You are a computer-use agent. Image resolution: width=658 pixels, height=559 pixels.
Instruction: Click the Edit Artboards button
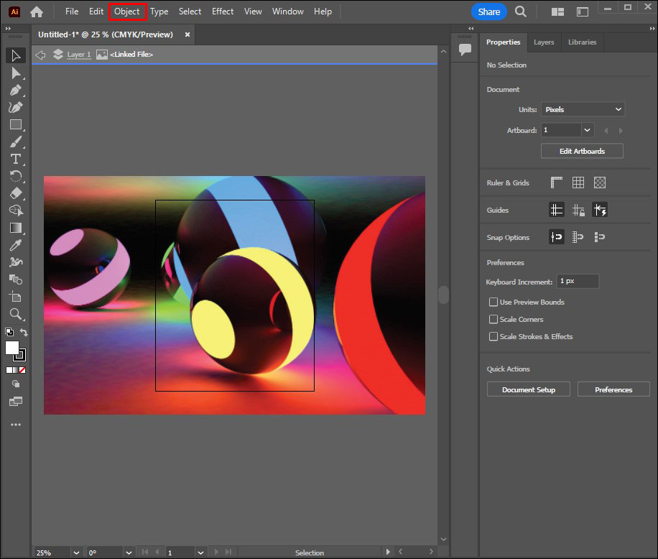[582, 151]
